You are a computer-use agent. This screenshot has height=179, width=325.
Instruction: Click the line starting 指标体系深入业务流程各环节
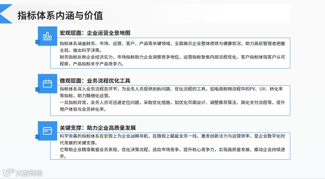(171, 89)
